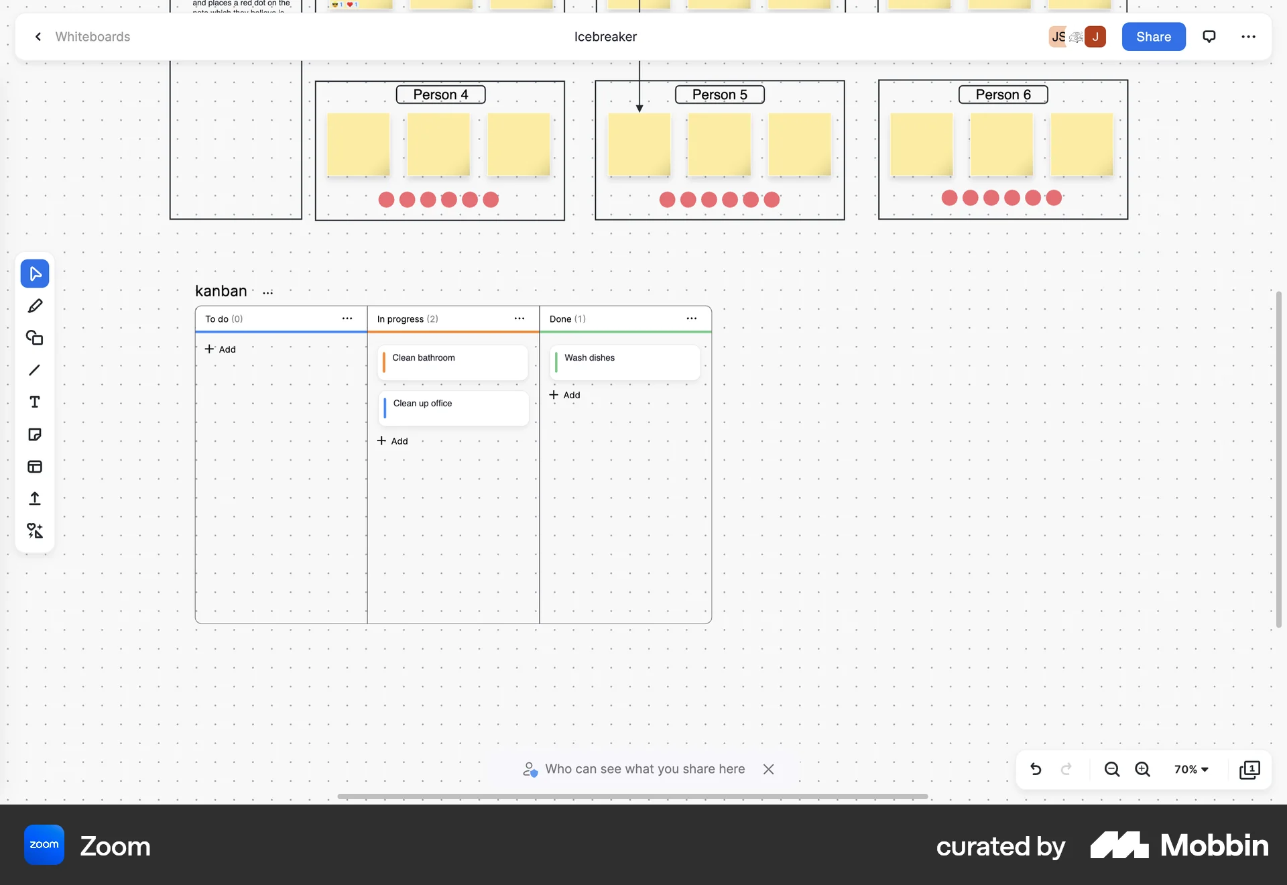
Task: Pick the Line tool
Action: point(35,370)
